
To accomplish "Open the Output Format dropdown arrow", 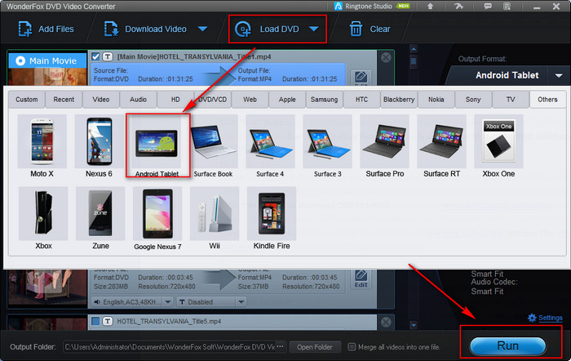I will pos(559,75).
